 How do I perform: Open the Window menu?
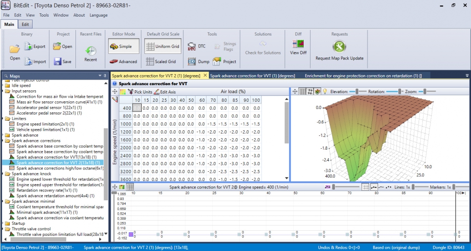click(x=61, y=15)
